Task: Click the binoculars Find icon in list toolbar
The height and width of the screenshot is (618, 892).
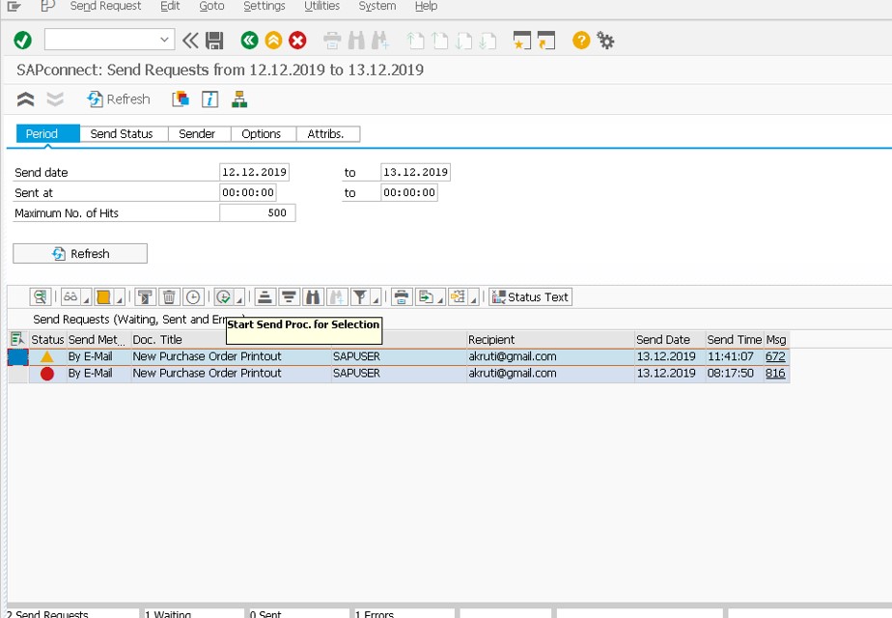Action: [x=313, y=297]
